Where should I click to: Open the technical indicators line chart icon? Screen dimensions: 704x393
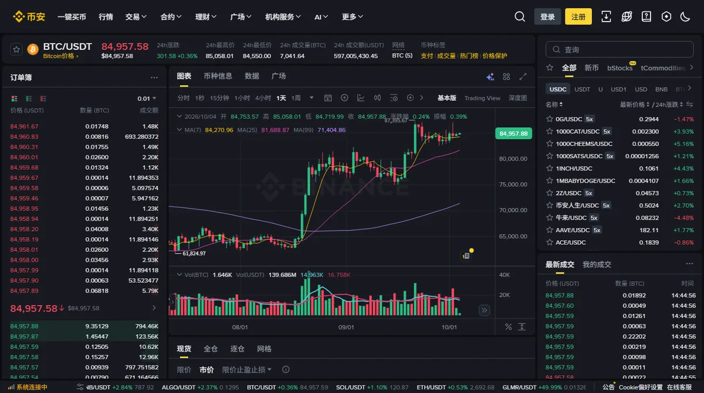[361, 98]
